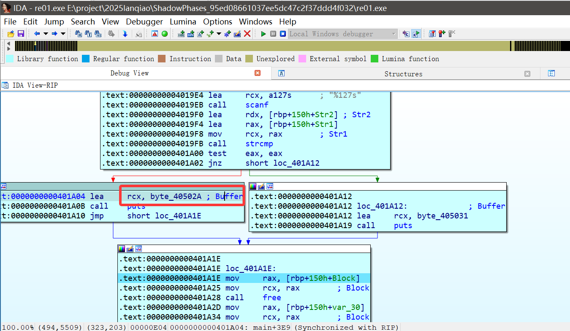The image size is (570, 331).
Task: Click the Save database icon
Action: click(20, 34)
